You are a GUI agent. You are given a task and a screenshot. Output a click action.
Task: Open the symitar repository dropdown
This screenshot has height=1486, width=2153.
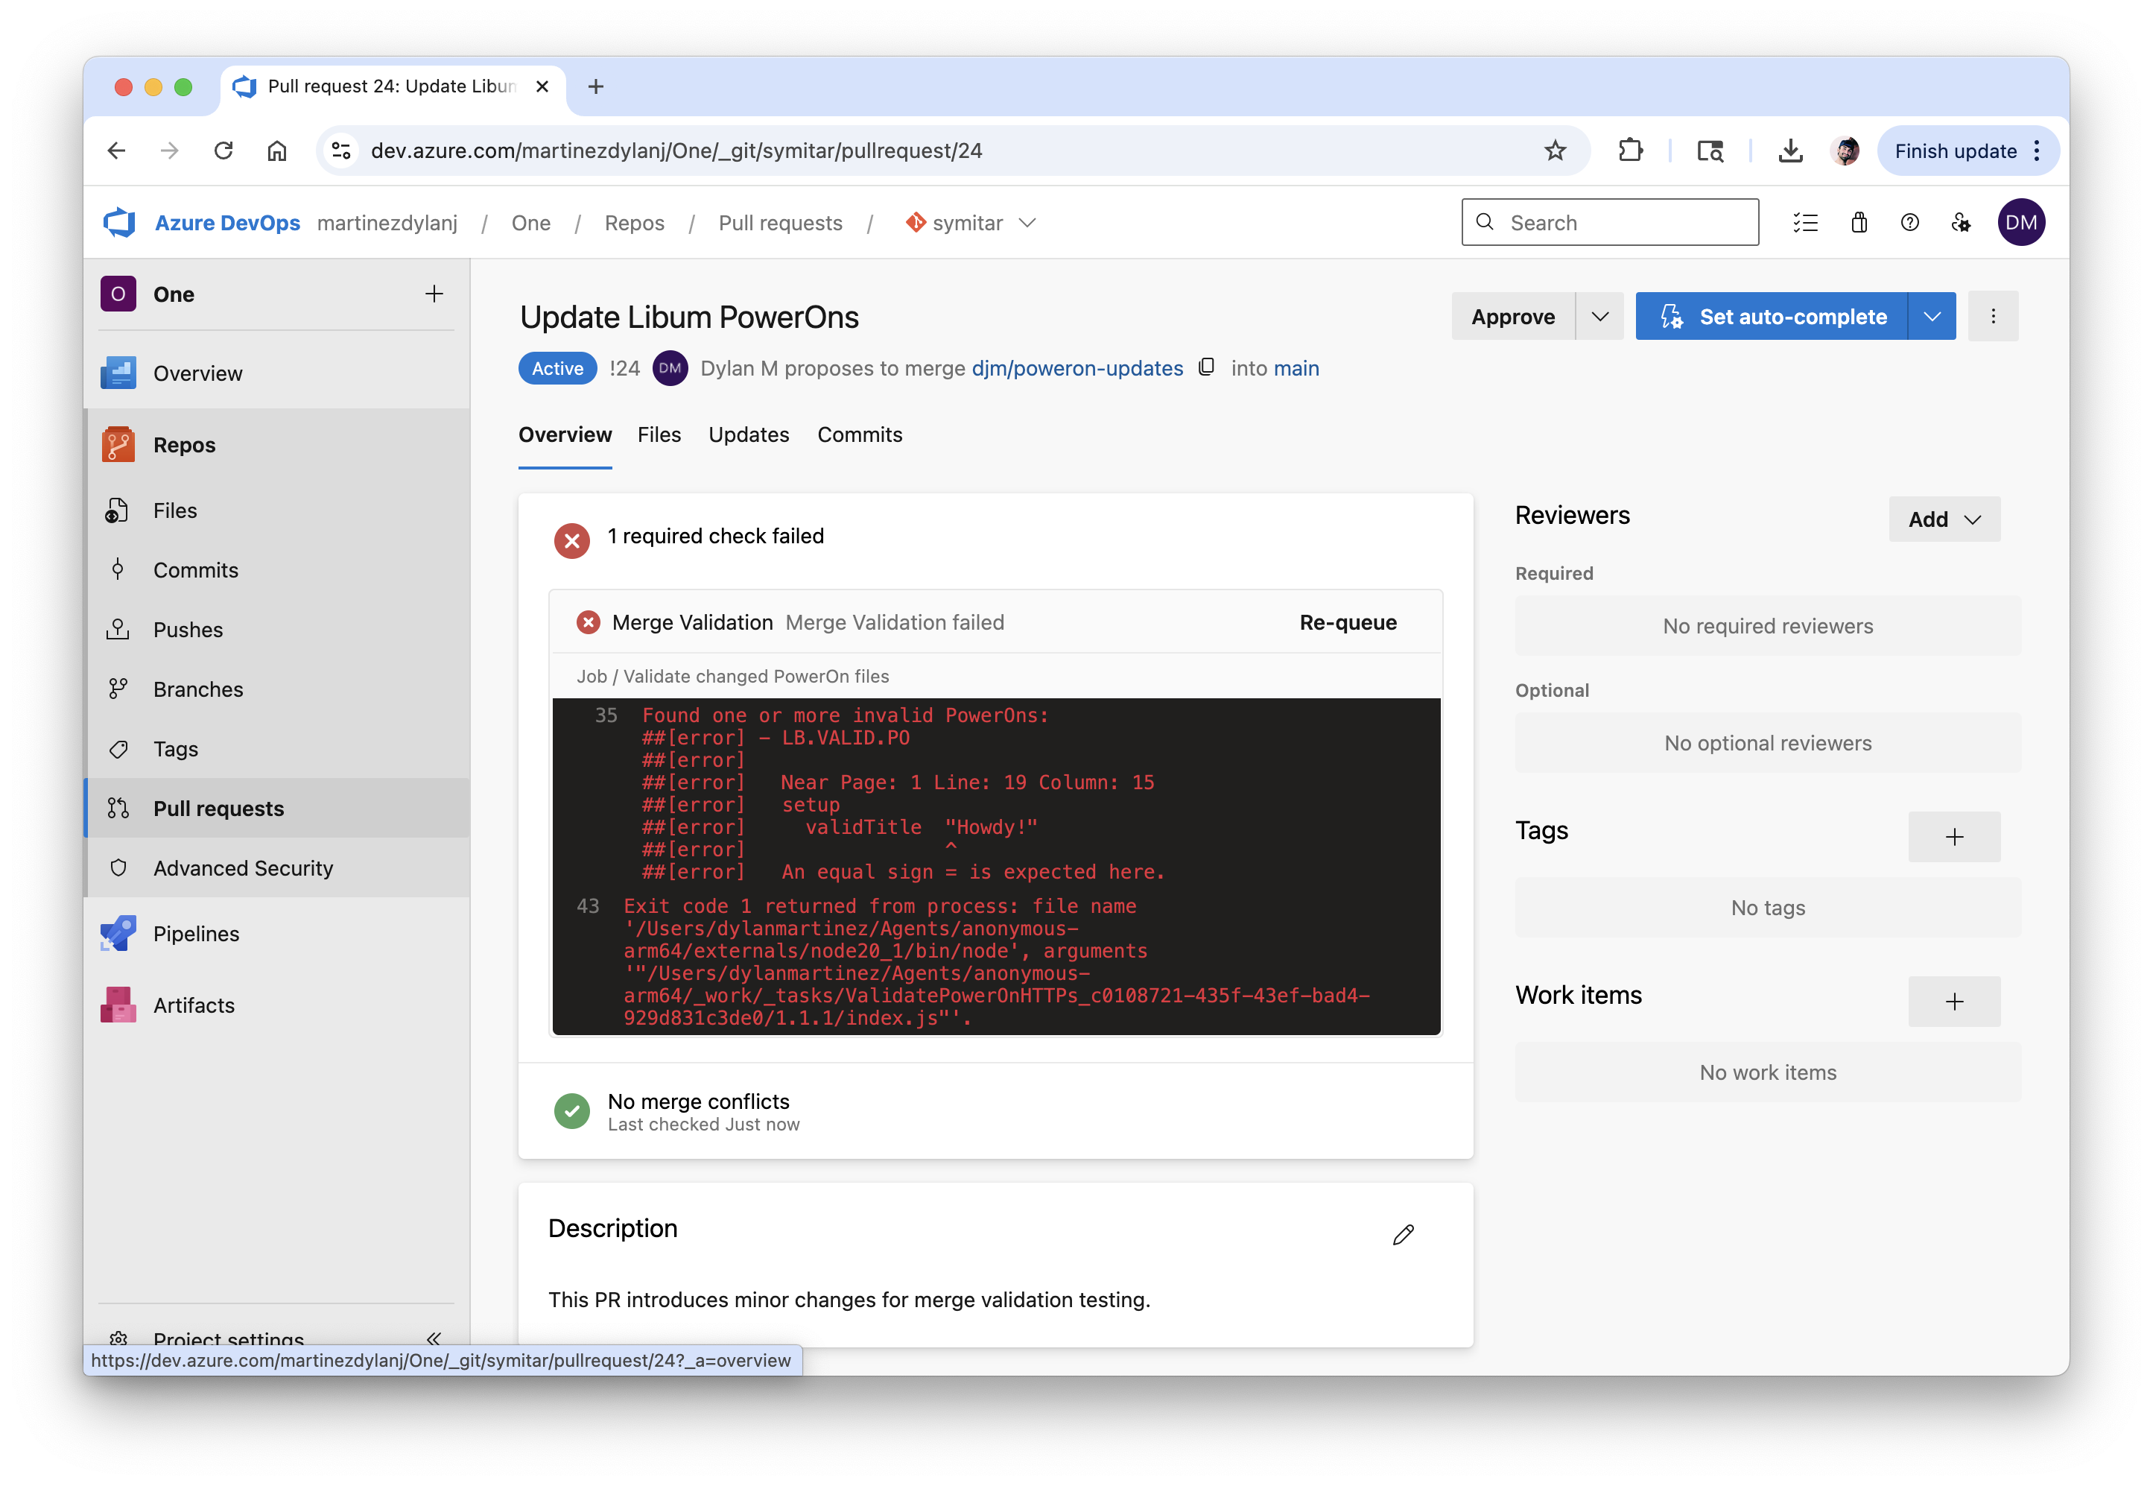click(971, 224)
